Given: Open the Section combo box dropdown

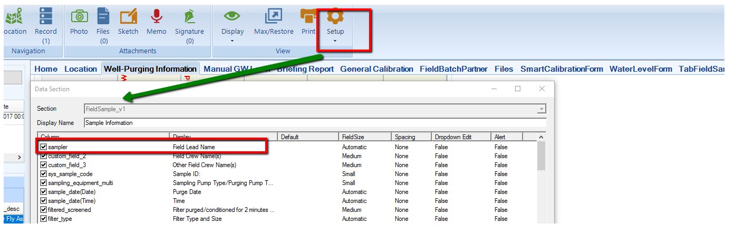Looking at the screenshot, I should point(541,109).
